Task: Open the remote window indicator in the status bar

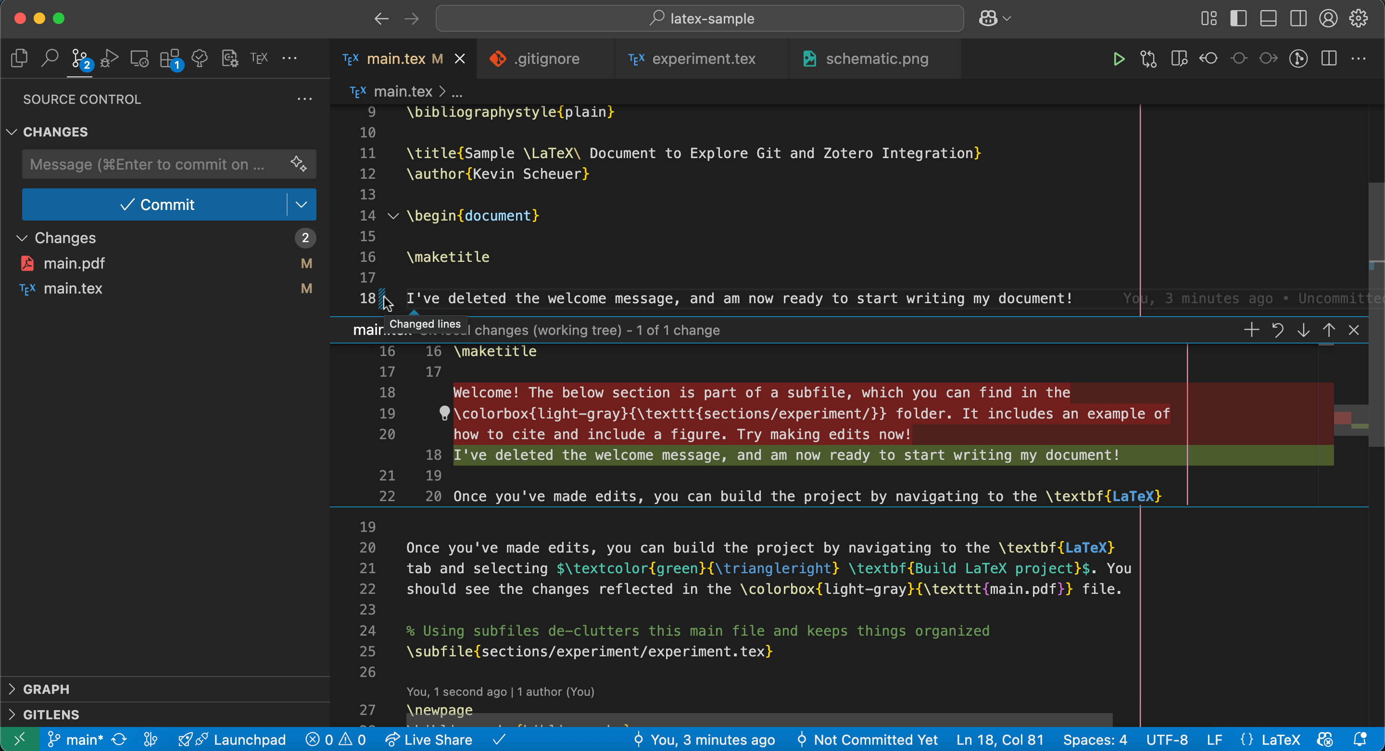Action: (x=19, y=739)
